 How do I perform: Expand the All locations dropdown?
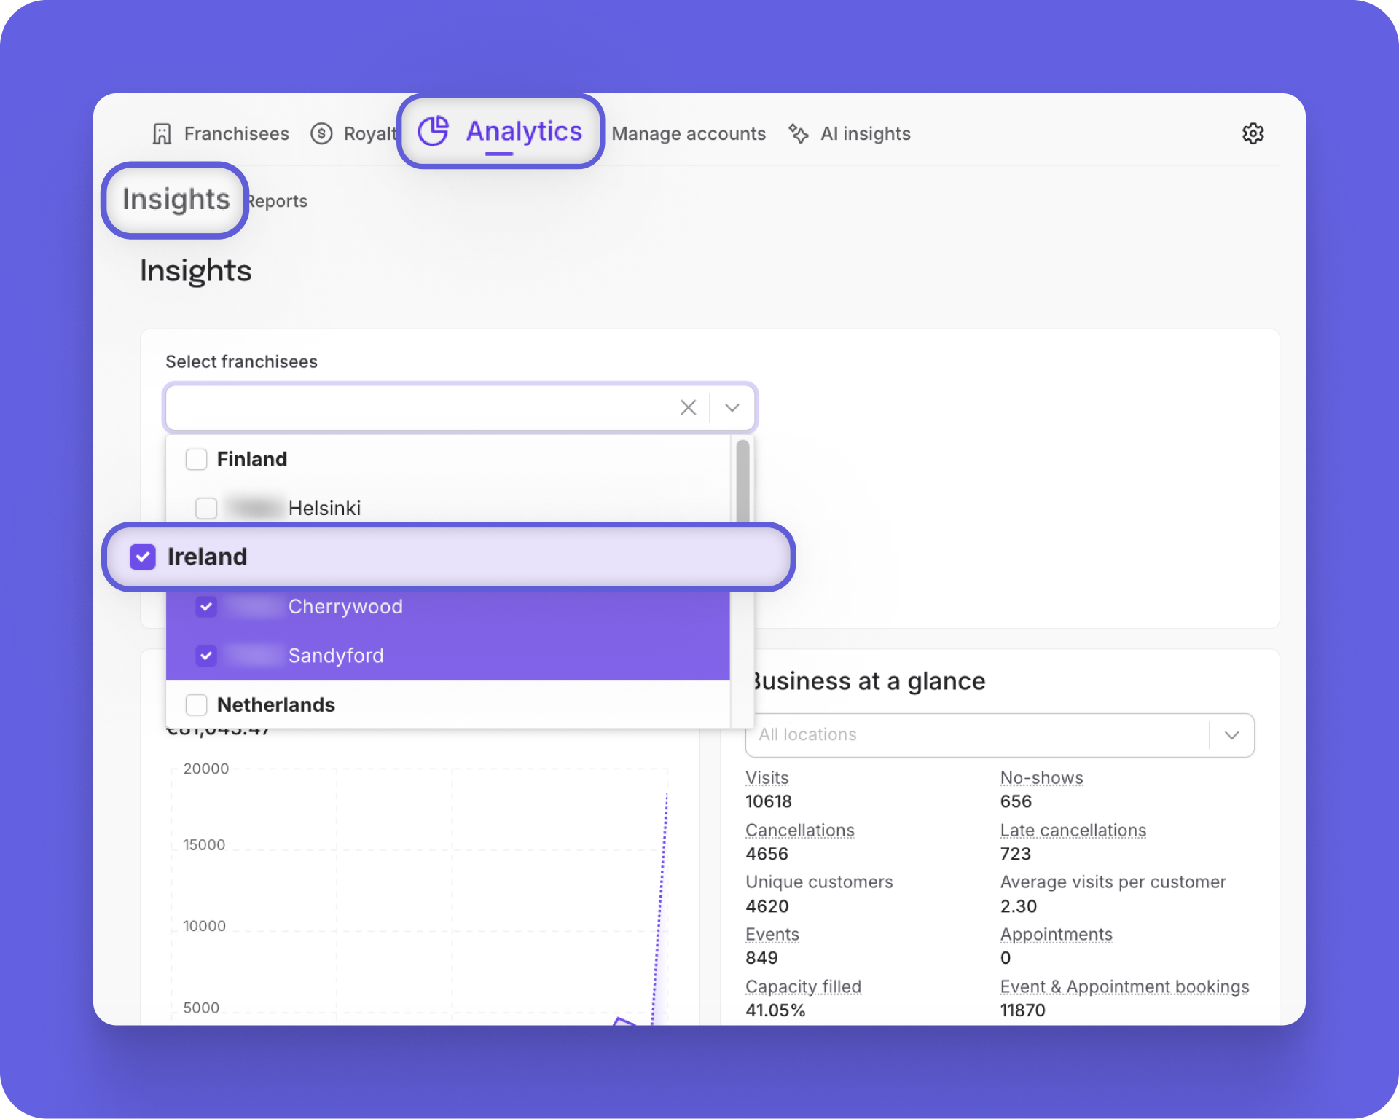pos(1231,735)
